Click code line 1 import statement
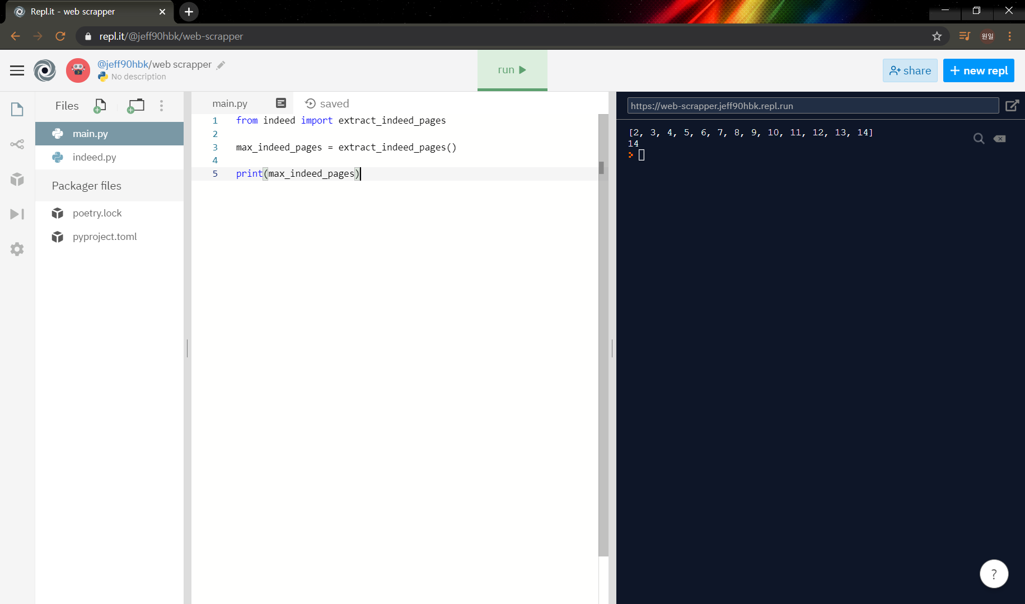 coord(341,120)
